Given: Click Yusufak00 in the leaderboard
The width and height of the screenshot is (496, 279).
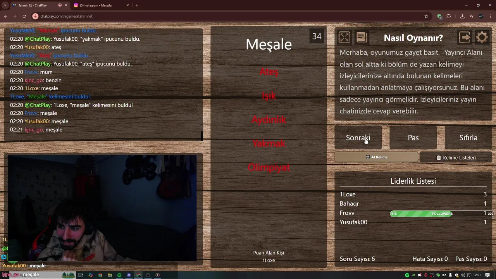Looking at the screenshot, I should coord(353,222).
